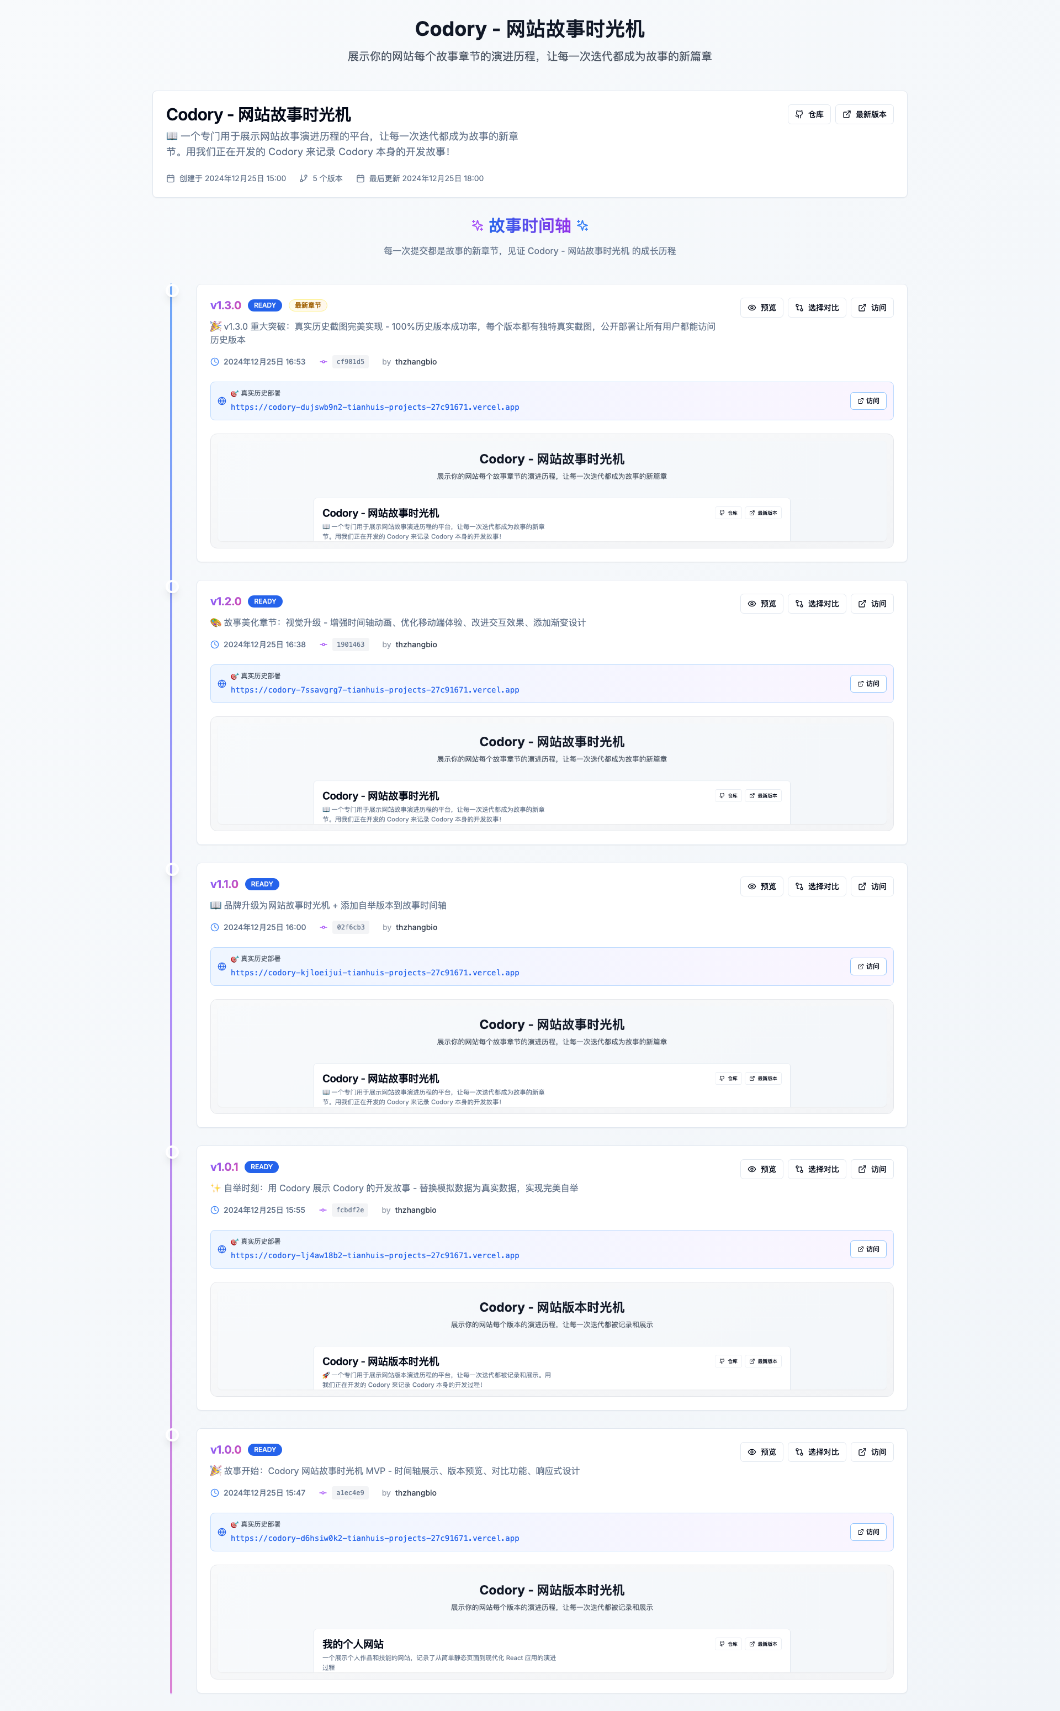The image size is (1060, 1711).
Task: Open the 仓库 repository button in header
Action: pyautogui.click(x=809, y=114)
